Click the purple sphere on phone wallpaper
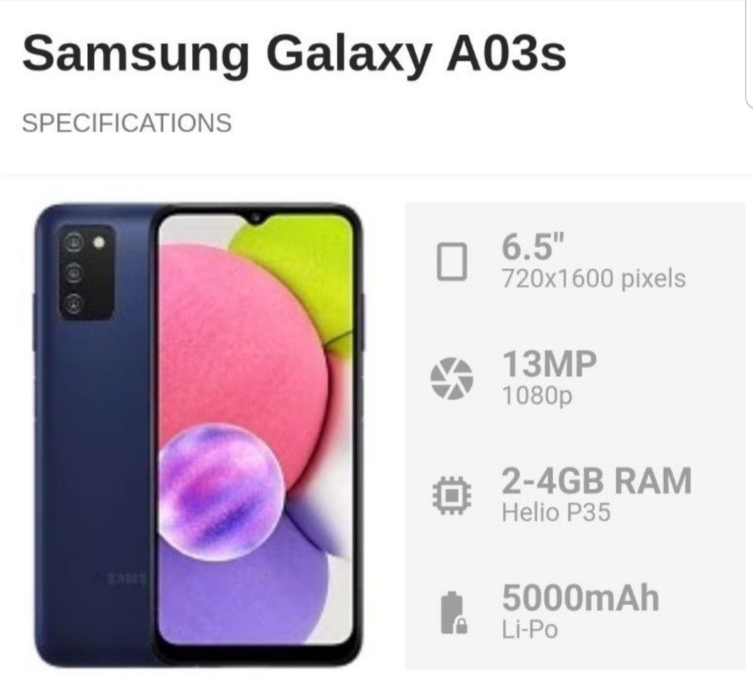The width and height of the screenshot is (753, 675). pos(221,492)
